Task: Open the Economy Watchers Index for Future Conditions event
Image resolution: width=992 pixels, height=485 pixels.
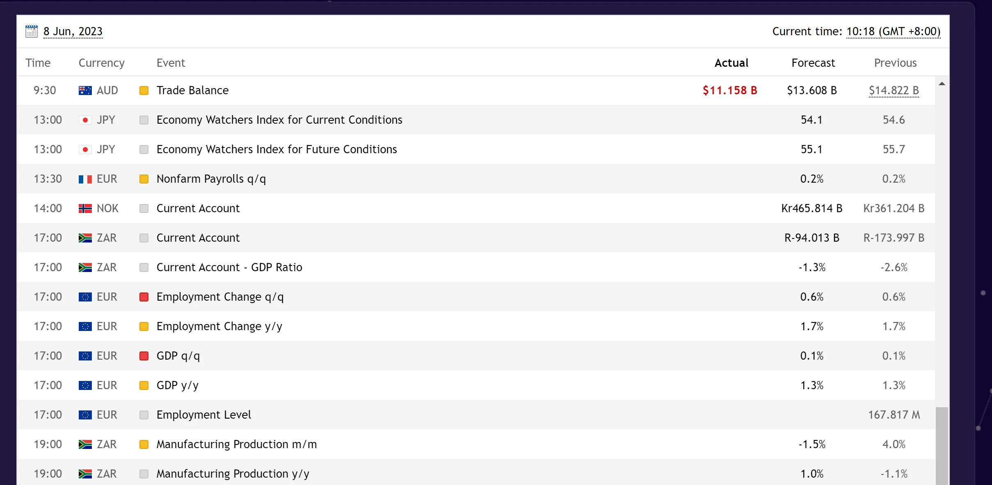Action: coord(277,150)
